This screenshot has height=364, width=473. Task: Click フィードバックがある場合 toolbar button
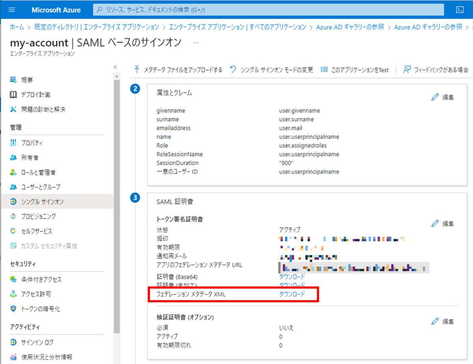436,70
